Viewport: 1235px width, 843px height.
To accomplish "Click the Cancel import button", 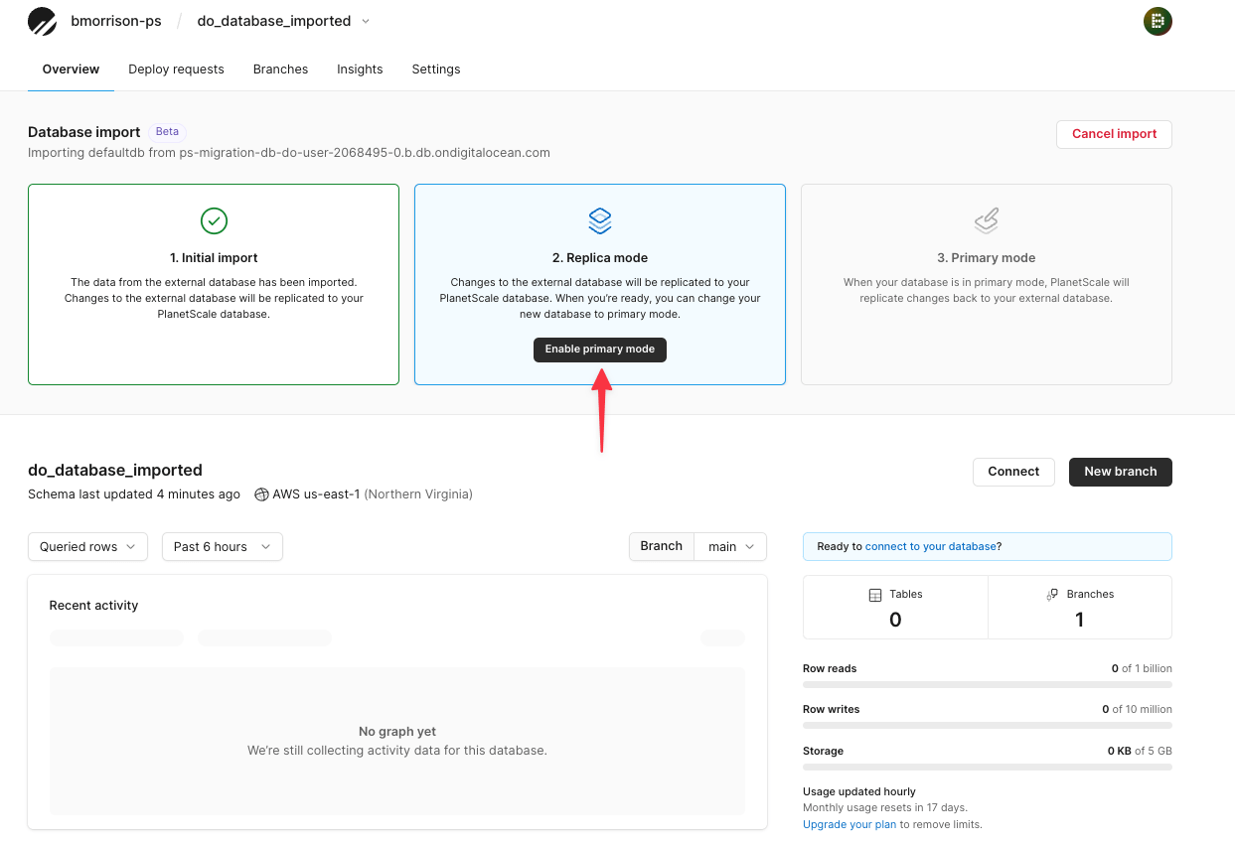I will (x=1114, y=134).
